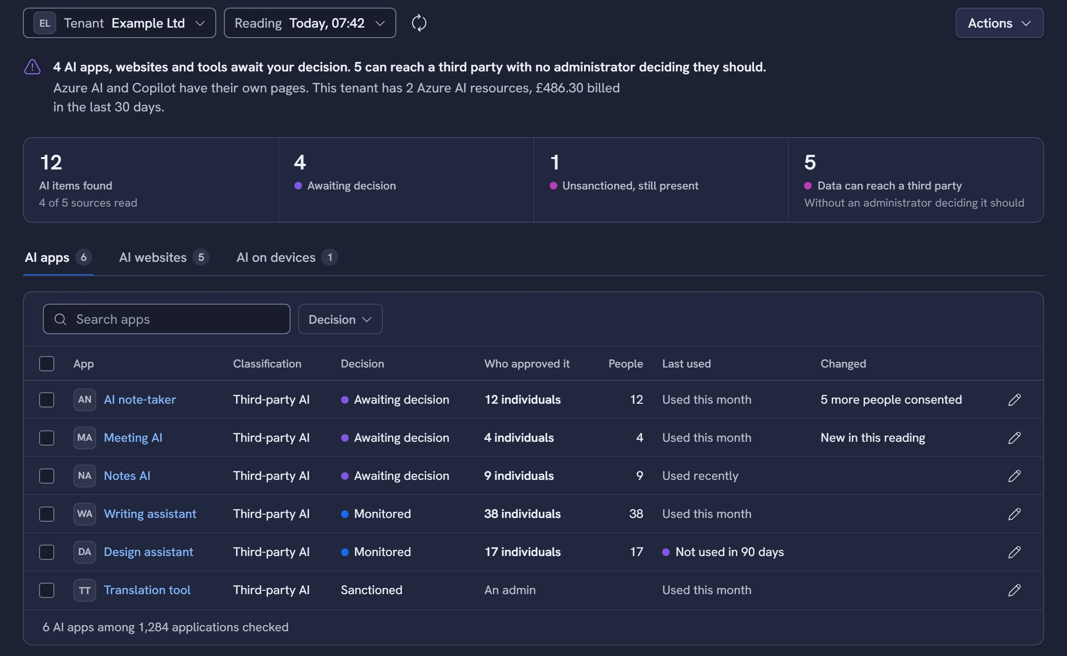This screenshot has width=1067, height=656.
Task: Open the Decision filter dropdown
Action: pyautogui.click(x=340, y=319)
